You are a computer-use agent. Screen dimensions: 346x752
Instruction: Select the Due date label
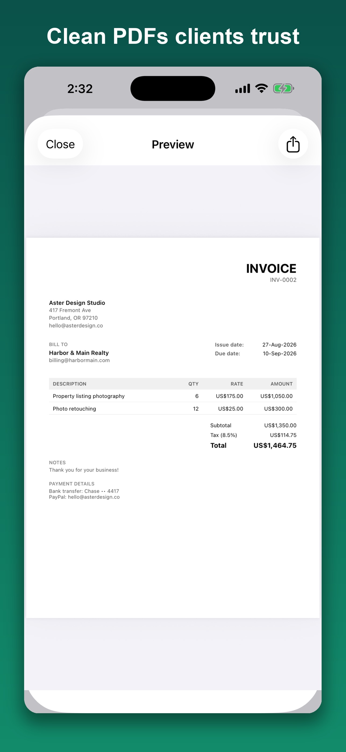227,353
